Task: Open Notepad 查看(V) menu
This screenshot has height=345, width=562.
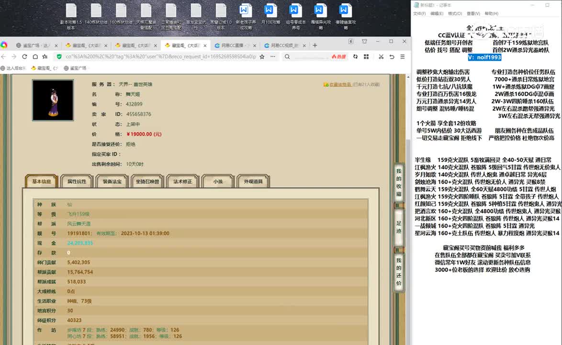Action: 473,13
